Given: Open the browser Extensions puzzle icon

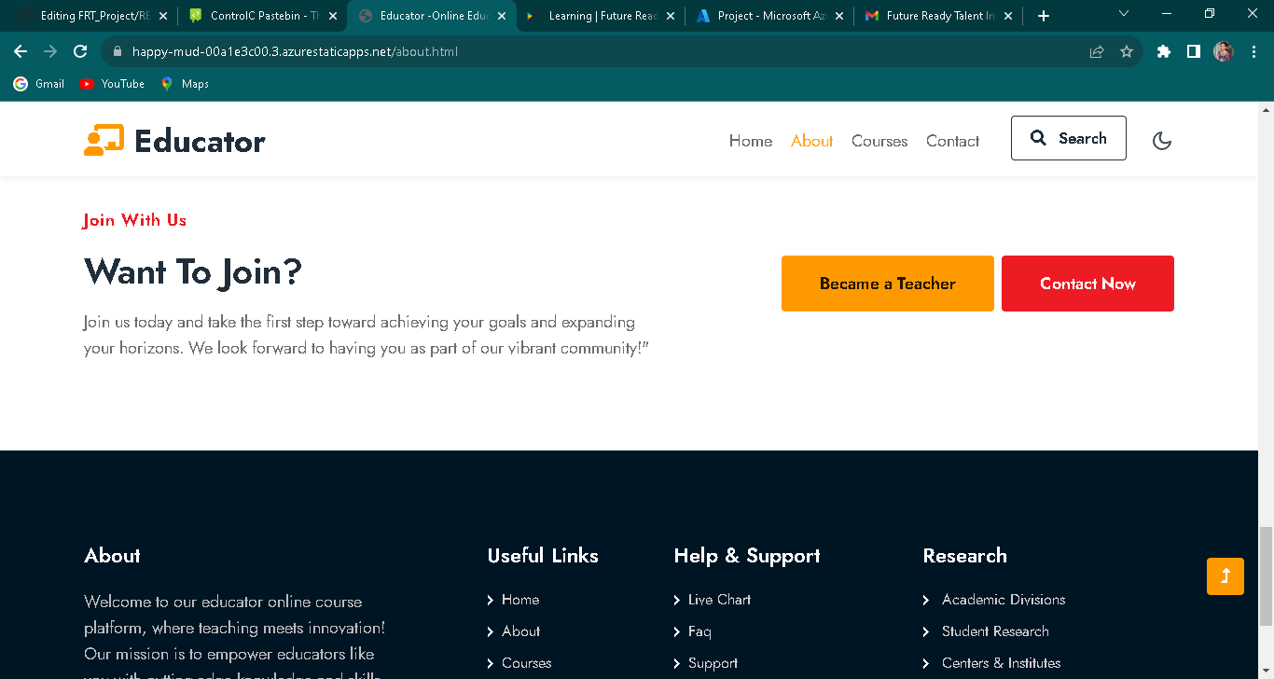Looking at the screenshot, I should 1163,51.
